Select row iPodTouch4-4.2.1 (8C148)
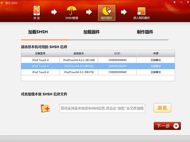The width and height of the screenshot is (190, 142). point(98,60)
